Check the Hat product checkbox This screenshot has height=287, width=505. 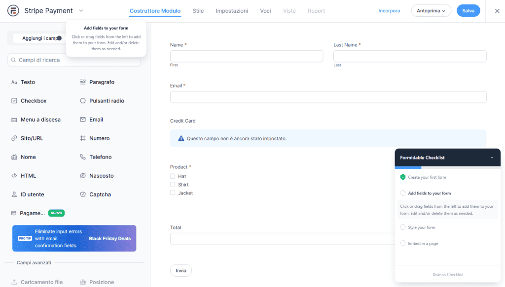[x=173, y=176]
